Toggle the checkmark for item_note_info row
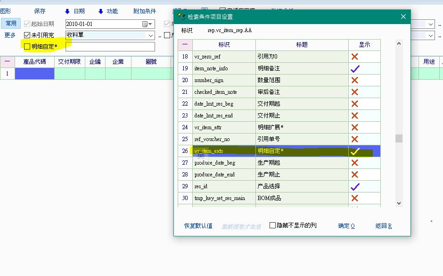The image size is (443, 276). click(x=355, y=68)
